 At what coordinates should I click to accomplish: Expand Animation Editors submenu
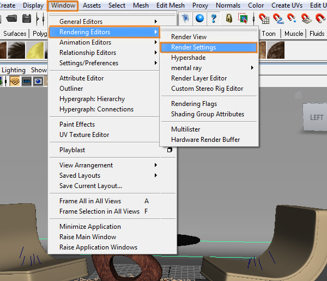(104, 42)
